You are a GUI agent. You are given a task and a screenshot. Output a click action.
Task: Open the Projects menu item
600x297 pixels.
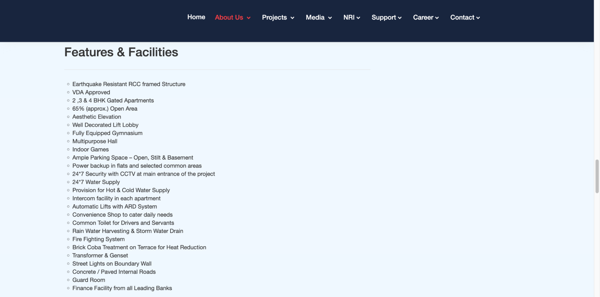[x=274, y=17]
